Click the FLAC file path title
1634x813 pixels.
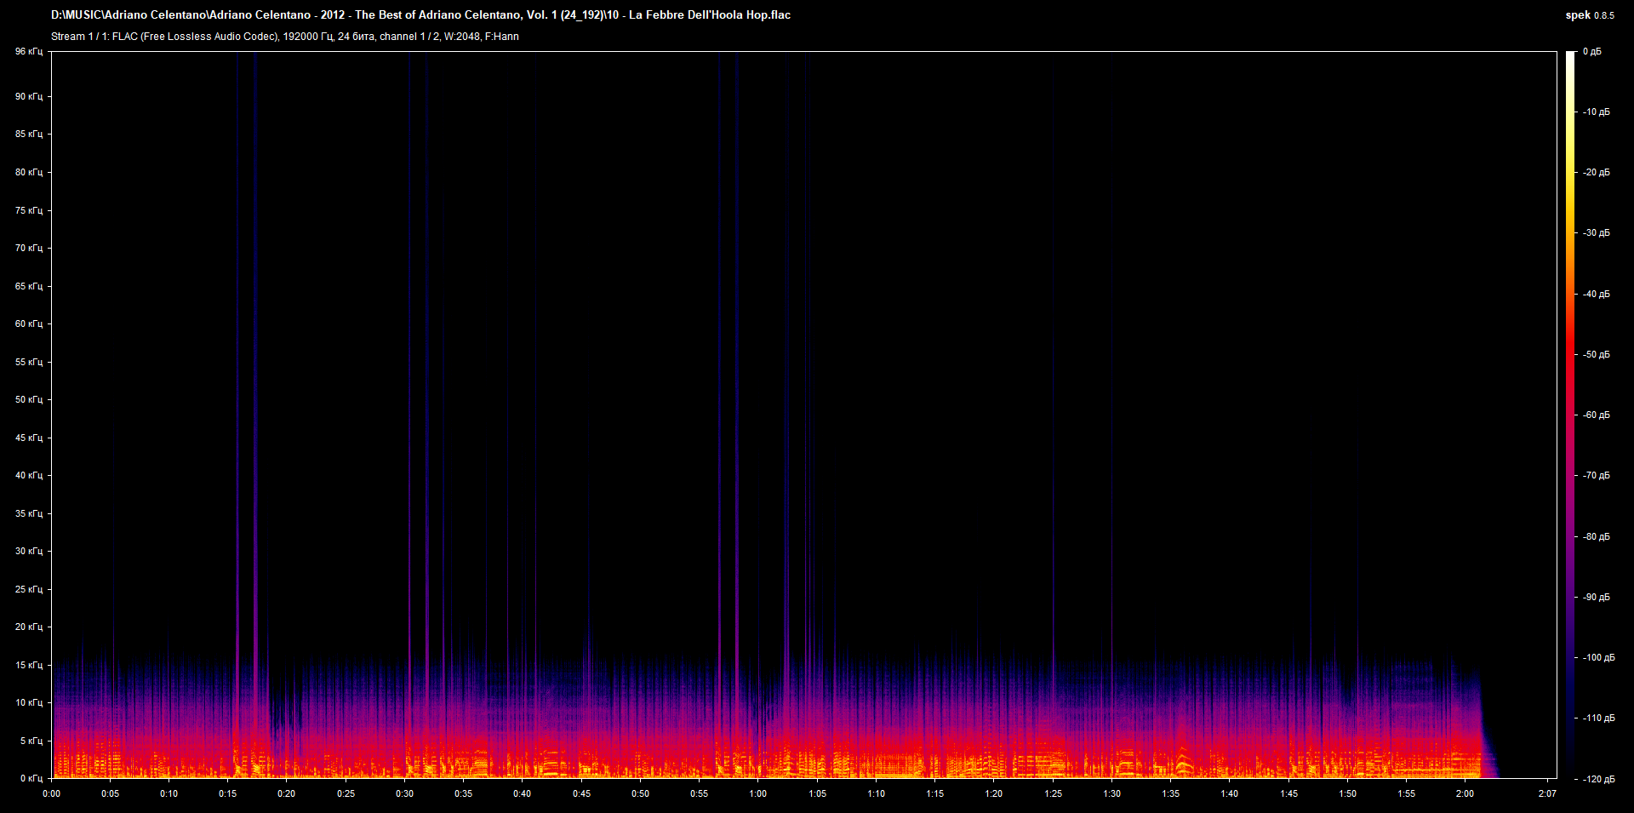420,15
